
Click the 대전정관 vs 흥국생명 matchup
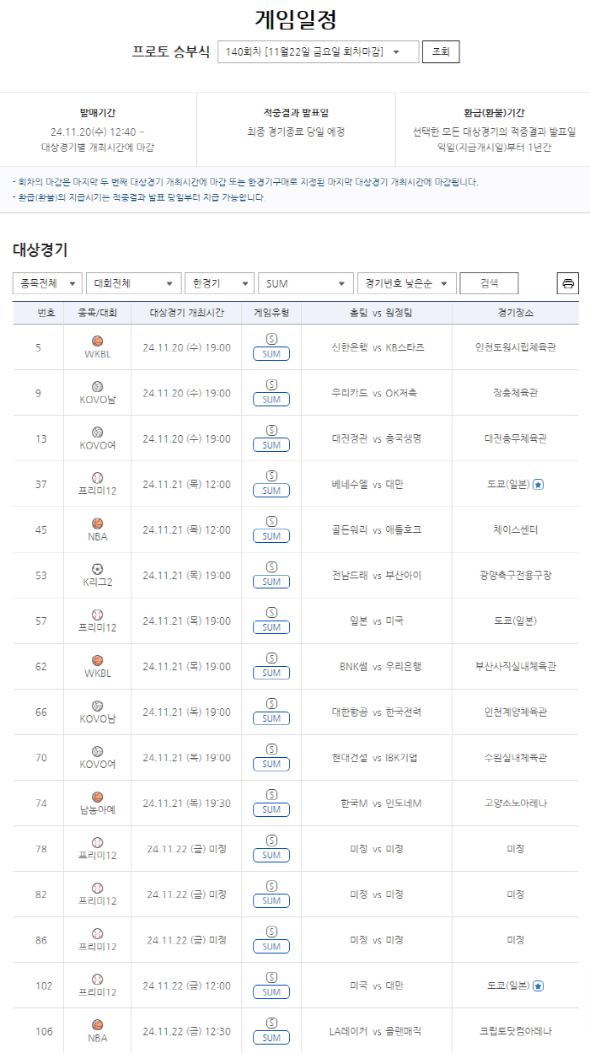point(377,438)
